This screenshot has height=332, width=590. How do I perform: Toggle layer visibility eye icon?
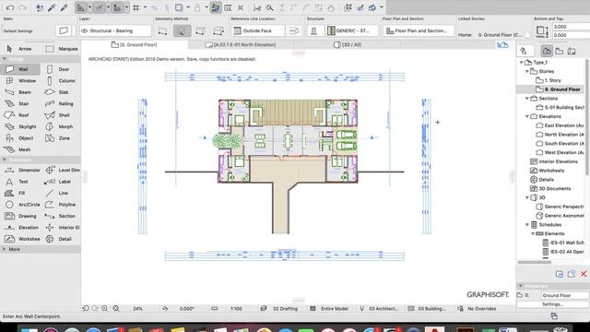85,30
